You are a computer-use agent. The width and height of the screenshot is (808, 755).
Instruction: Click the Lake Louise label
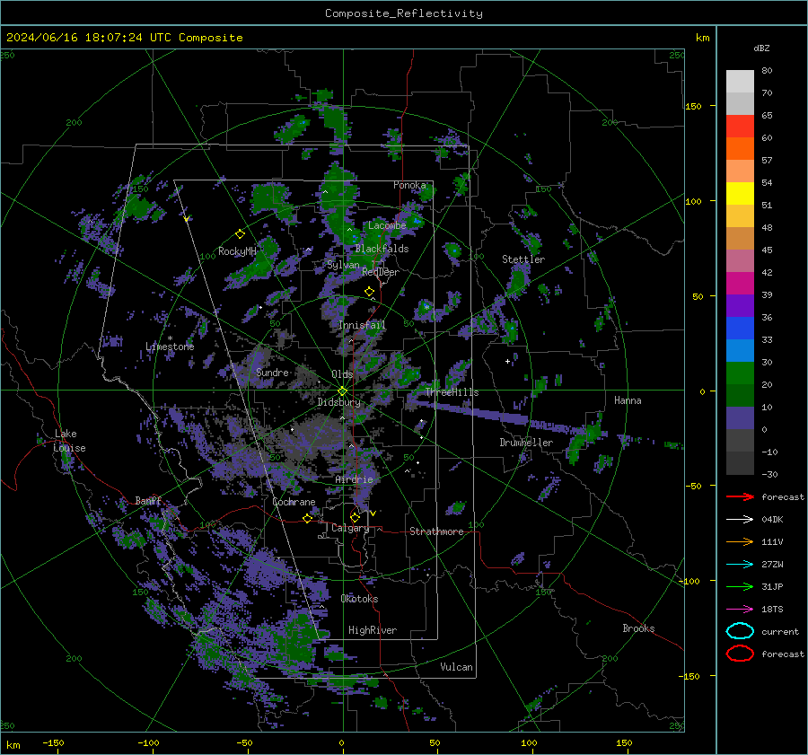[69, 441]
